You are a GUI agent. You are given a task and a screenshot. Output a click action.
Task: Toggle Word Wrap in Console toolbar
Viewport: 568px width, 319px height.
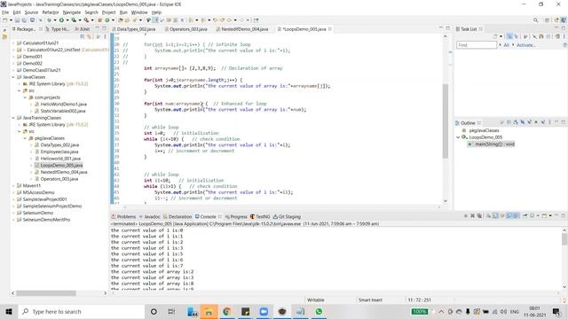502,216
